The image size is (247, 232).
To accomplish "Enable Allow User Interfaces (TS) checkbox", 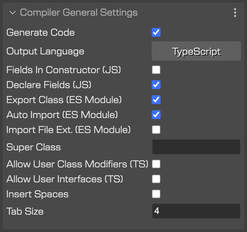I will pyautogui.click(x=156, y=179).
